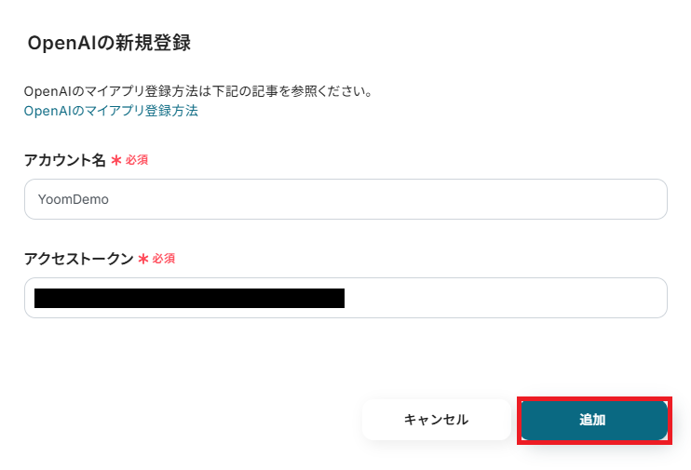Click the 必須 marker next to アカウント名
The image size is (691, 470).
click(137, 160)
